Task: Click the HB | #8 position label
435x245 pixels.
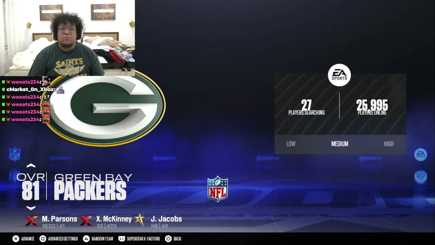Action: [159, 226]
